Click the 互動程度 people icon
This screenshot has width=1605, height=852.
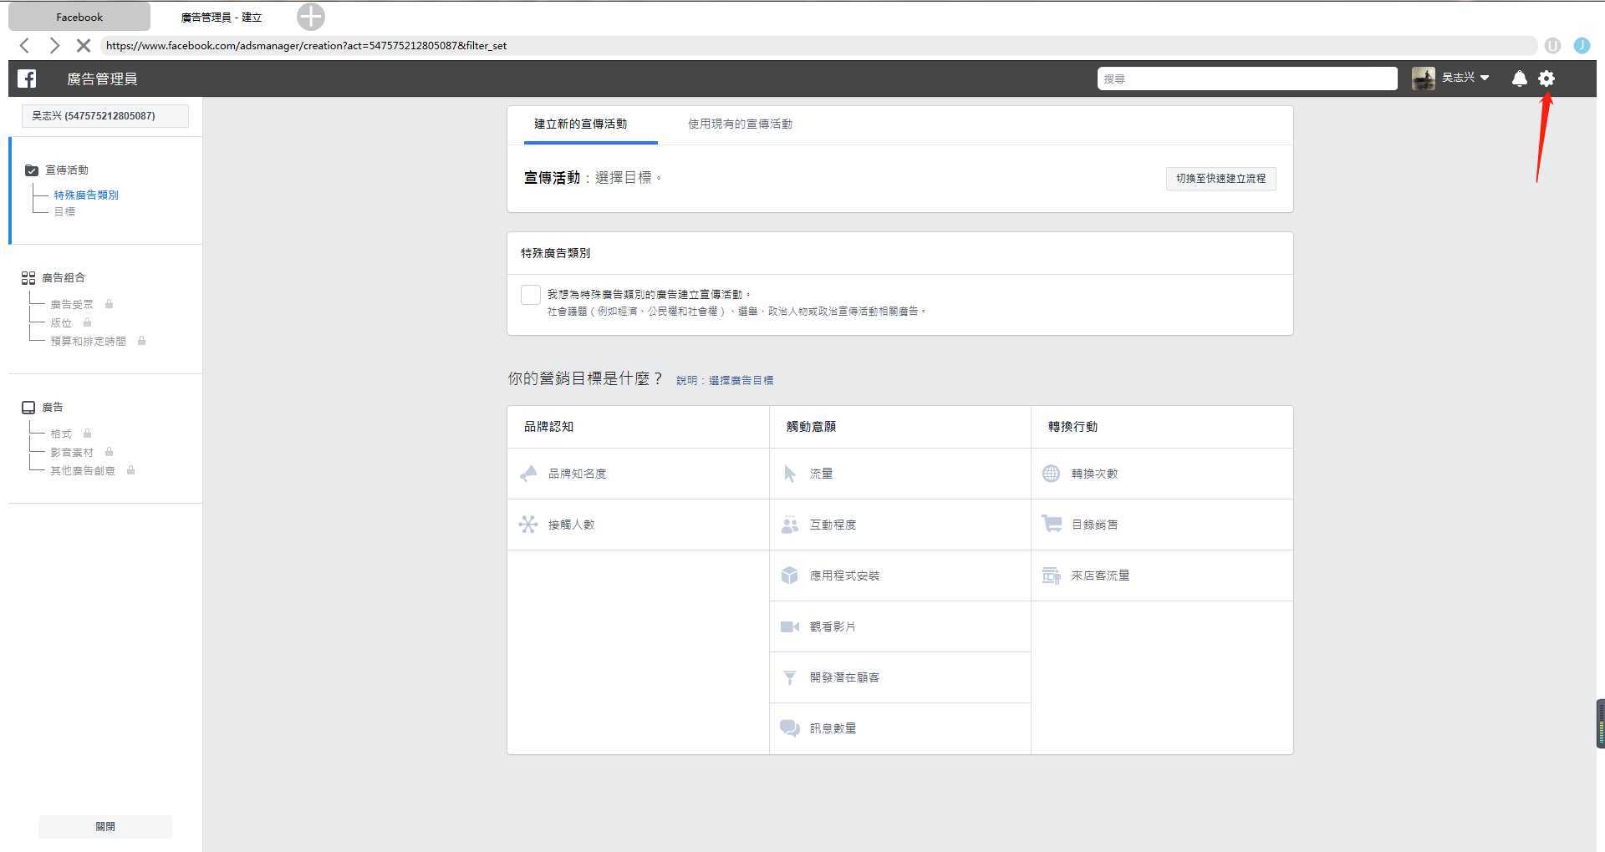click(x=790, y=525)
